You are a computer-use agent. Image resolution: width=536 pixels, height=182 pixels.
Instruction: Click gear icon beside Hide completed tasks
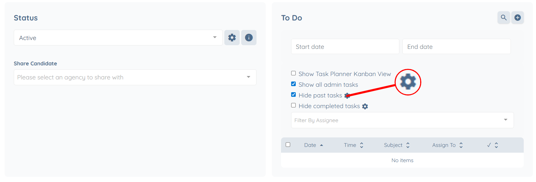365,106
